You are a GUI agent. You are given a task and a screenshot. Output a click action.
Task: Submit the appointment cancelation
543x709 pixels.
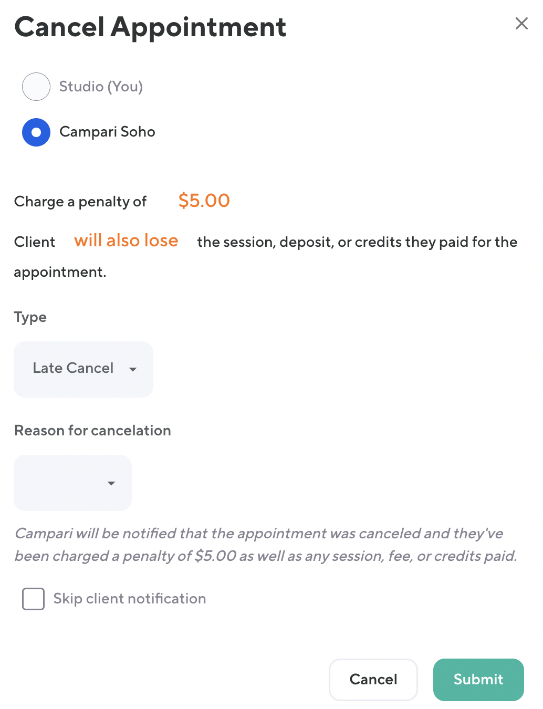[x=478, y=680]
